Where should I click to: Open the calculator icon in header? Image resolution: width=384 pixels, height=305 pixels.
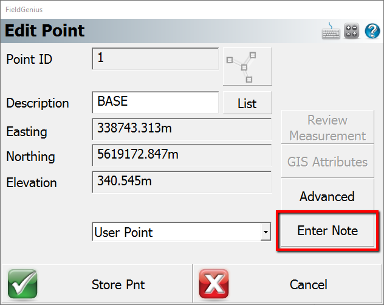(351, 31)
